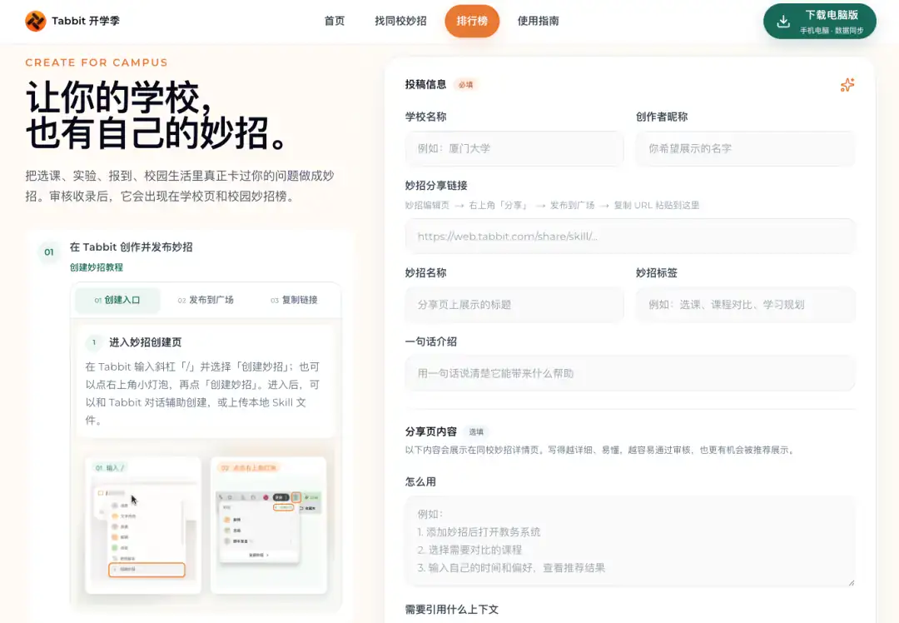Click the 怎么用 text area
The width and height of the screenshot is (899, 623).
click(x=630, y=541)
